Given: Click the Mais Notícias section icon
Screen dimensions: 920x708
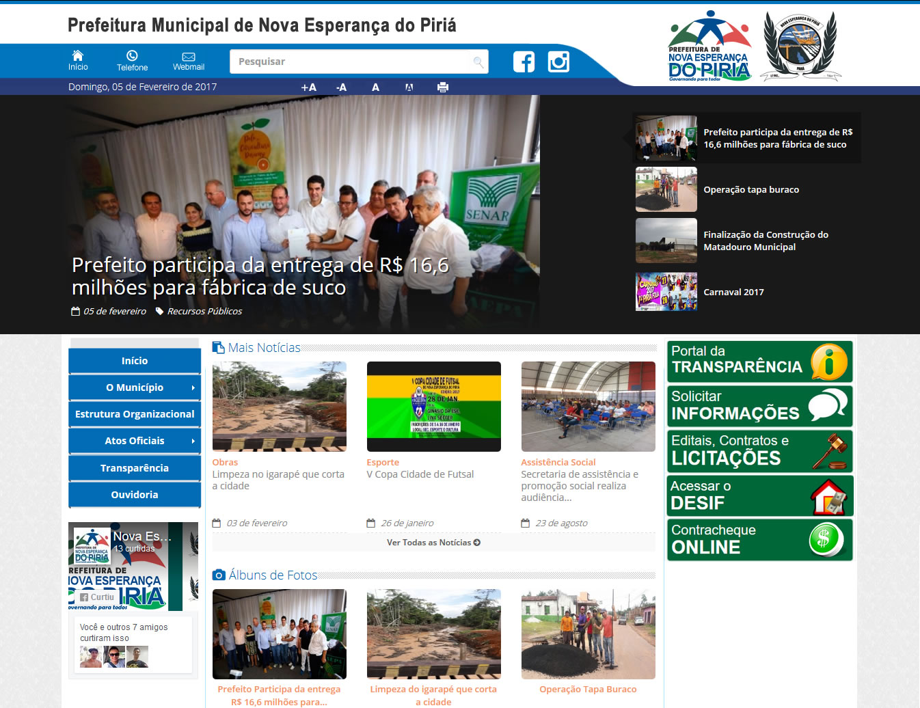Looking at the screenshot, I should click(x=218, y=347).
